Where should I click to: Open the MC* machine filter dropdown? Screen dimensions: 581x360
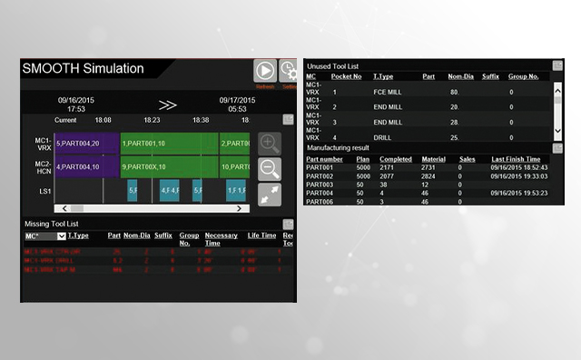(x=62, y=236)
